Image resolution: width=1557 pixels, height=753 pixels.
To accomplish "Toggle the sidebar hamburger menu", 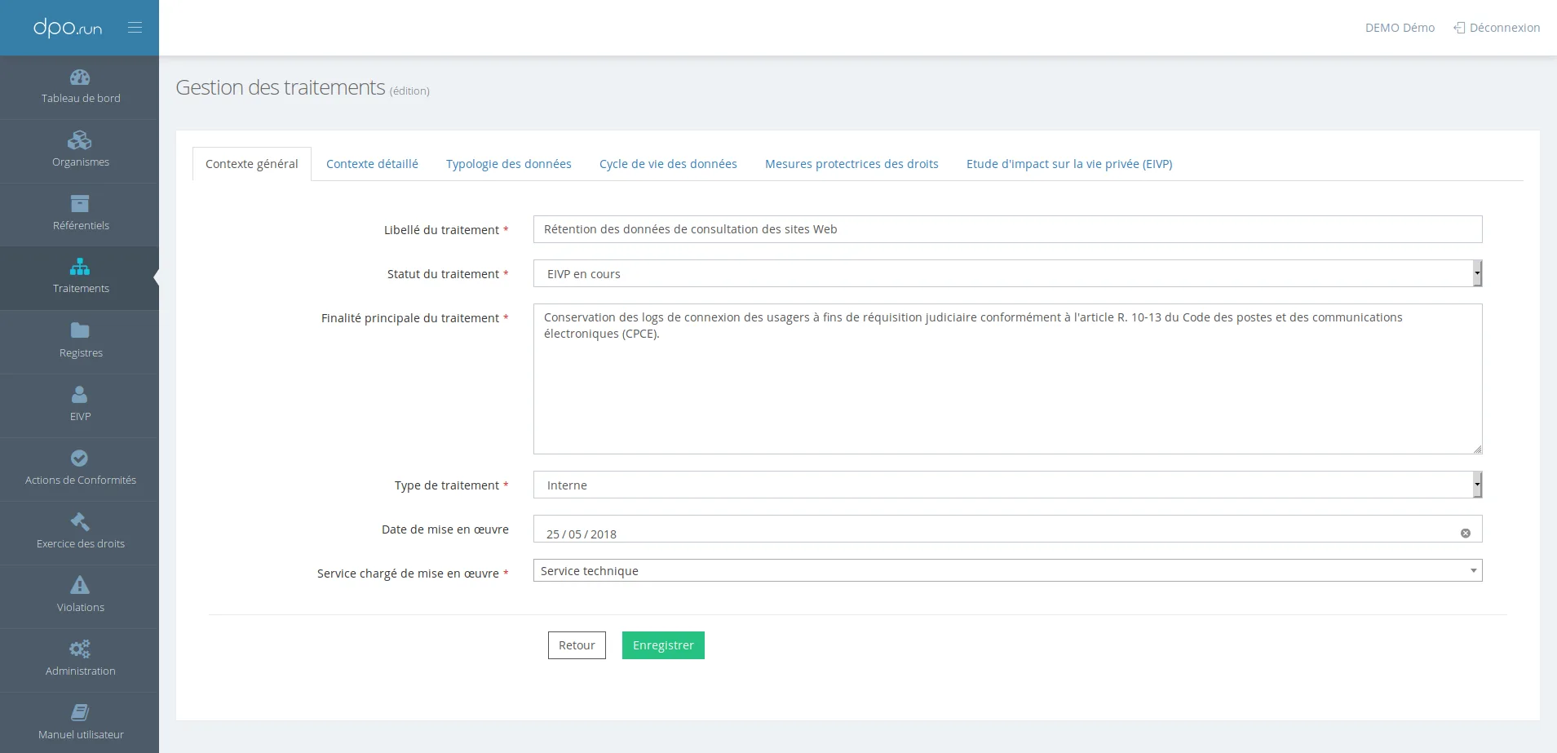I will (x=135, y=28).
